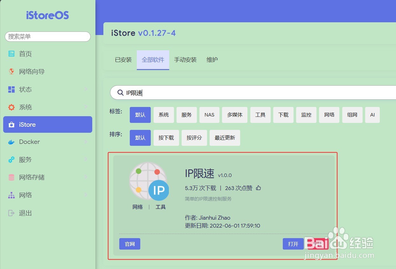Click the 搜索菜单 search input field

(48, 37)
